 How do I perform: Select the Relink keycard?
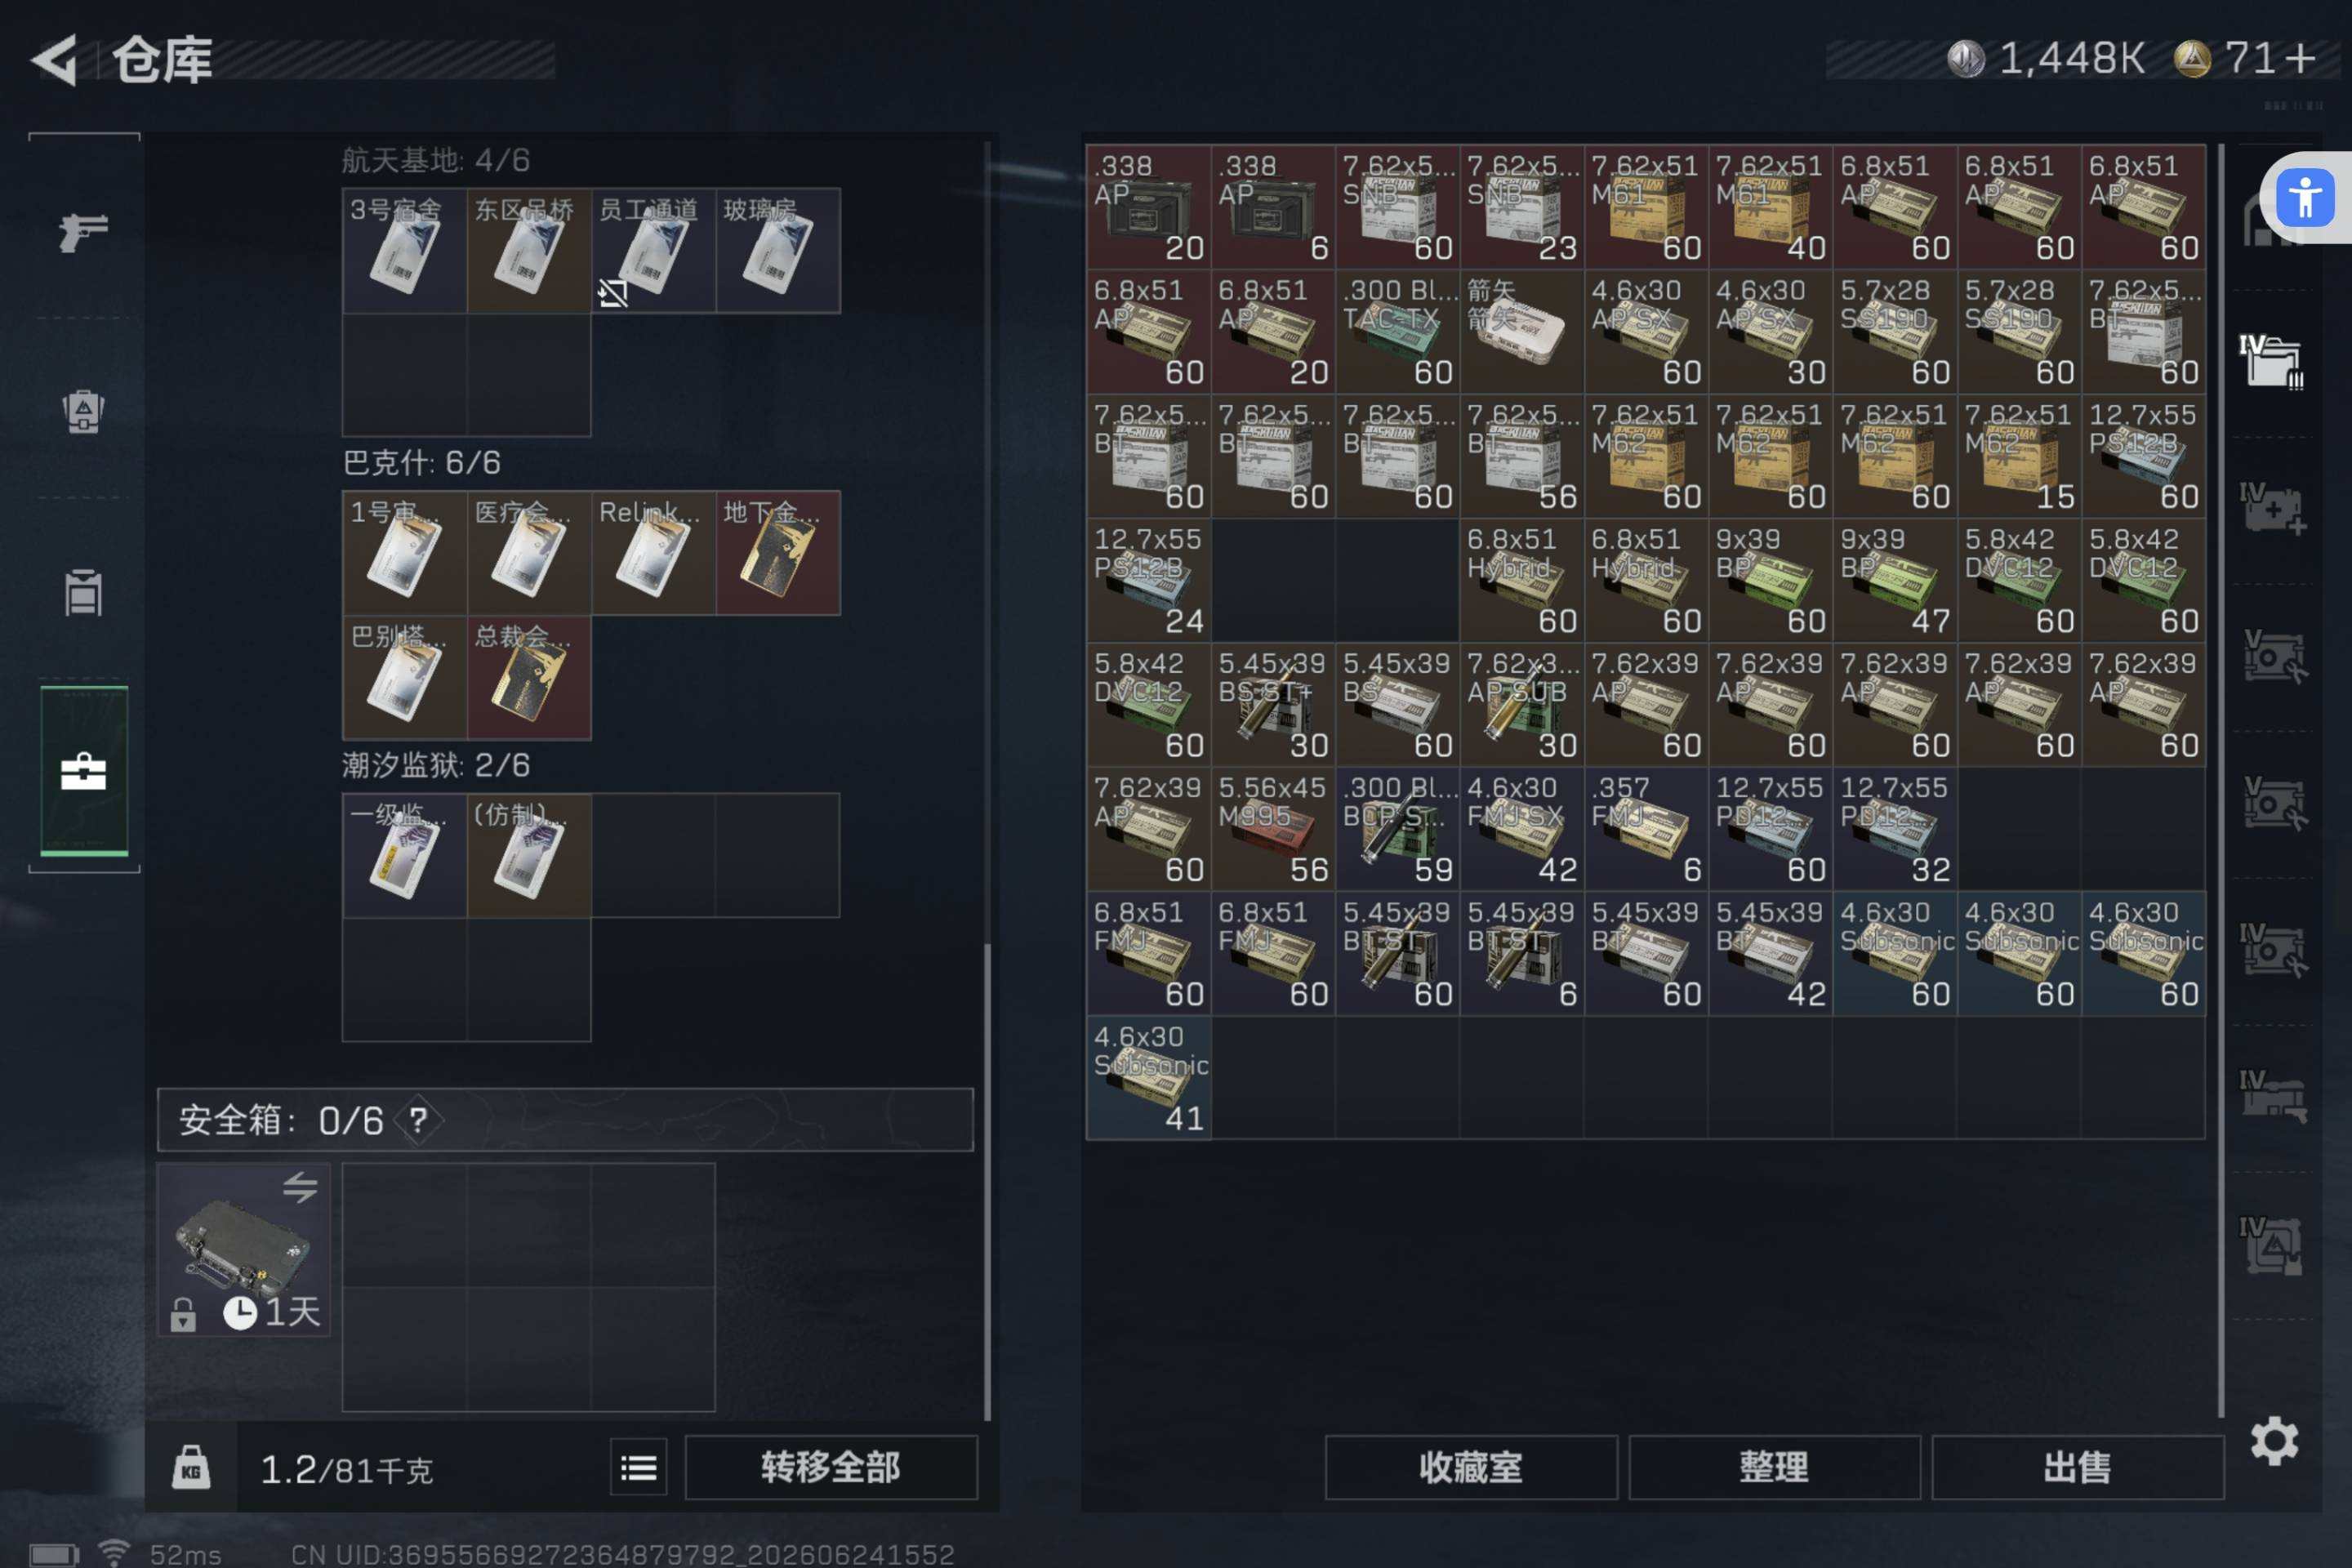click(653, 553)
